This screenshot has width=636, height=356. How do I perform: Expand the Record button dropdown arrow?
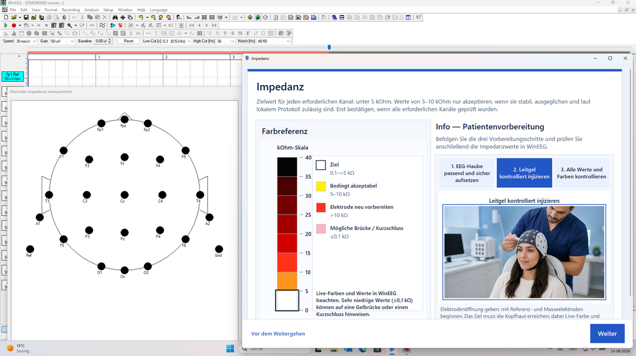(20, 25)
